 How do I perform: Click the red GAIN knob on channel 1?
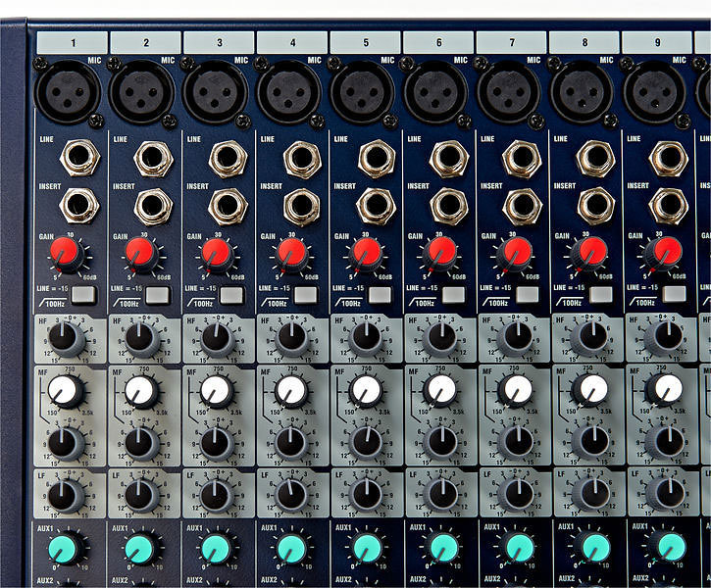67,254
